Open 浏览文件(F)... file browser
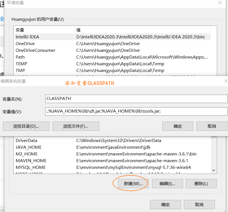Screen dimensions: 228x212 (76, 126)
